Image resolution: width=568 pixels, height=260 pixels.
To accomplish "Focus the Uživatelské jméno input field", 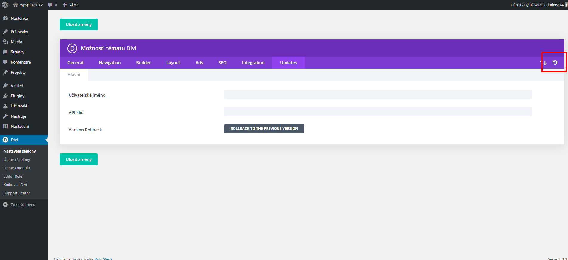I will 378,94.
